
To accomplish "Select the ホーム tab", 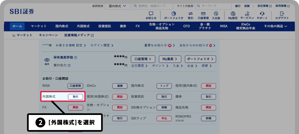I will [17, 26].
